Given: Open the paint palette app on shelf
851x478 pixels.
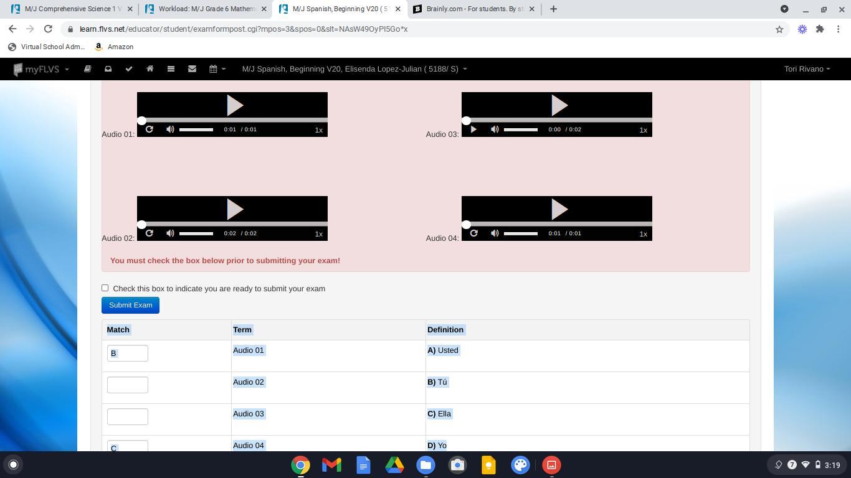Looking at the screenshot, I should click(520, 465).
